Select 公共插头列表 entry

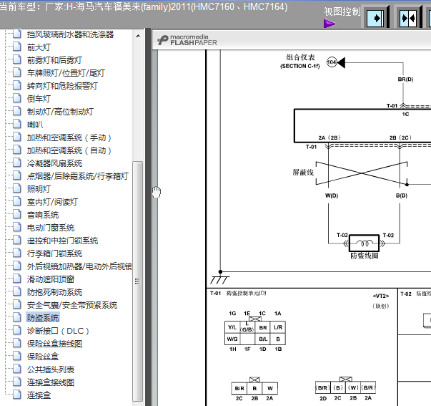click(x=51, y=369)
